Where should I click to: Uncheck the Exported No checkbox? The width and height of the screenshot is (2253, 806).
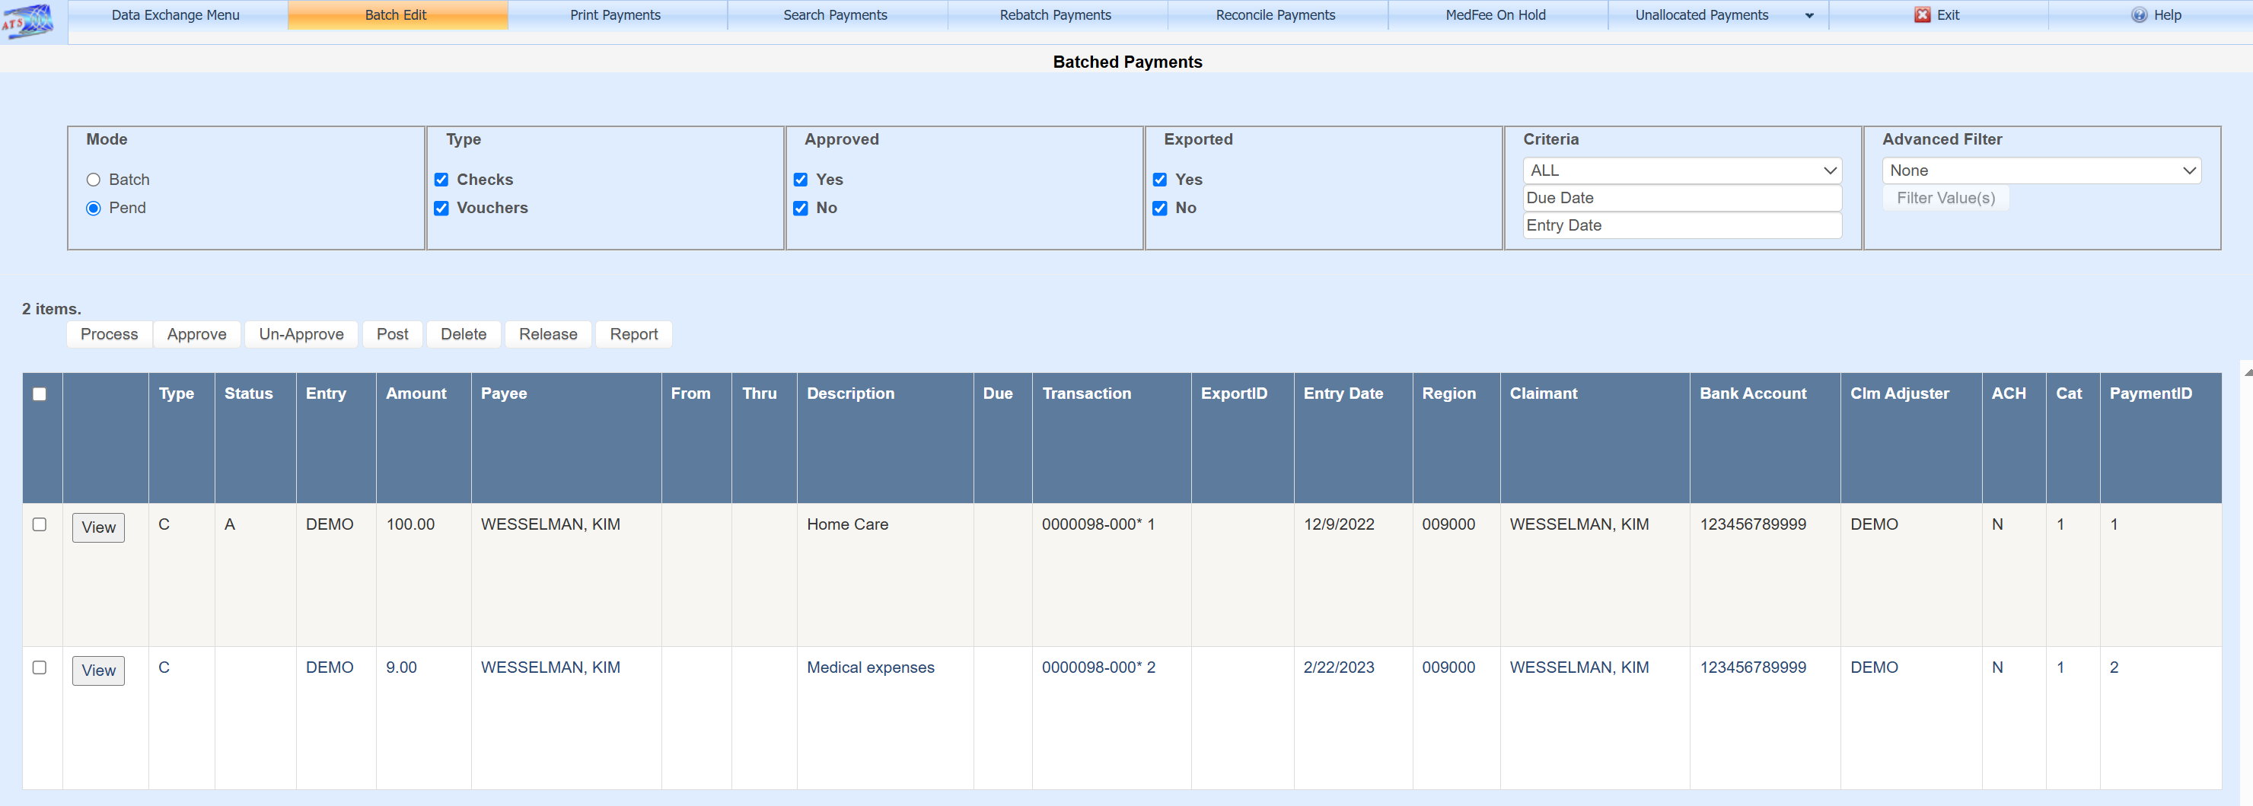[x=1160, y=208]
